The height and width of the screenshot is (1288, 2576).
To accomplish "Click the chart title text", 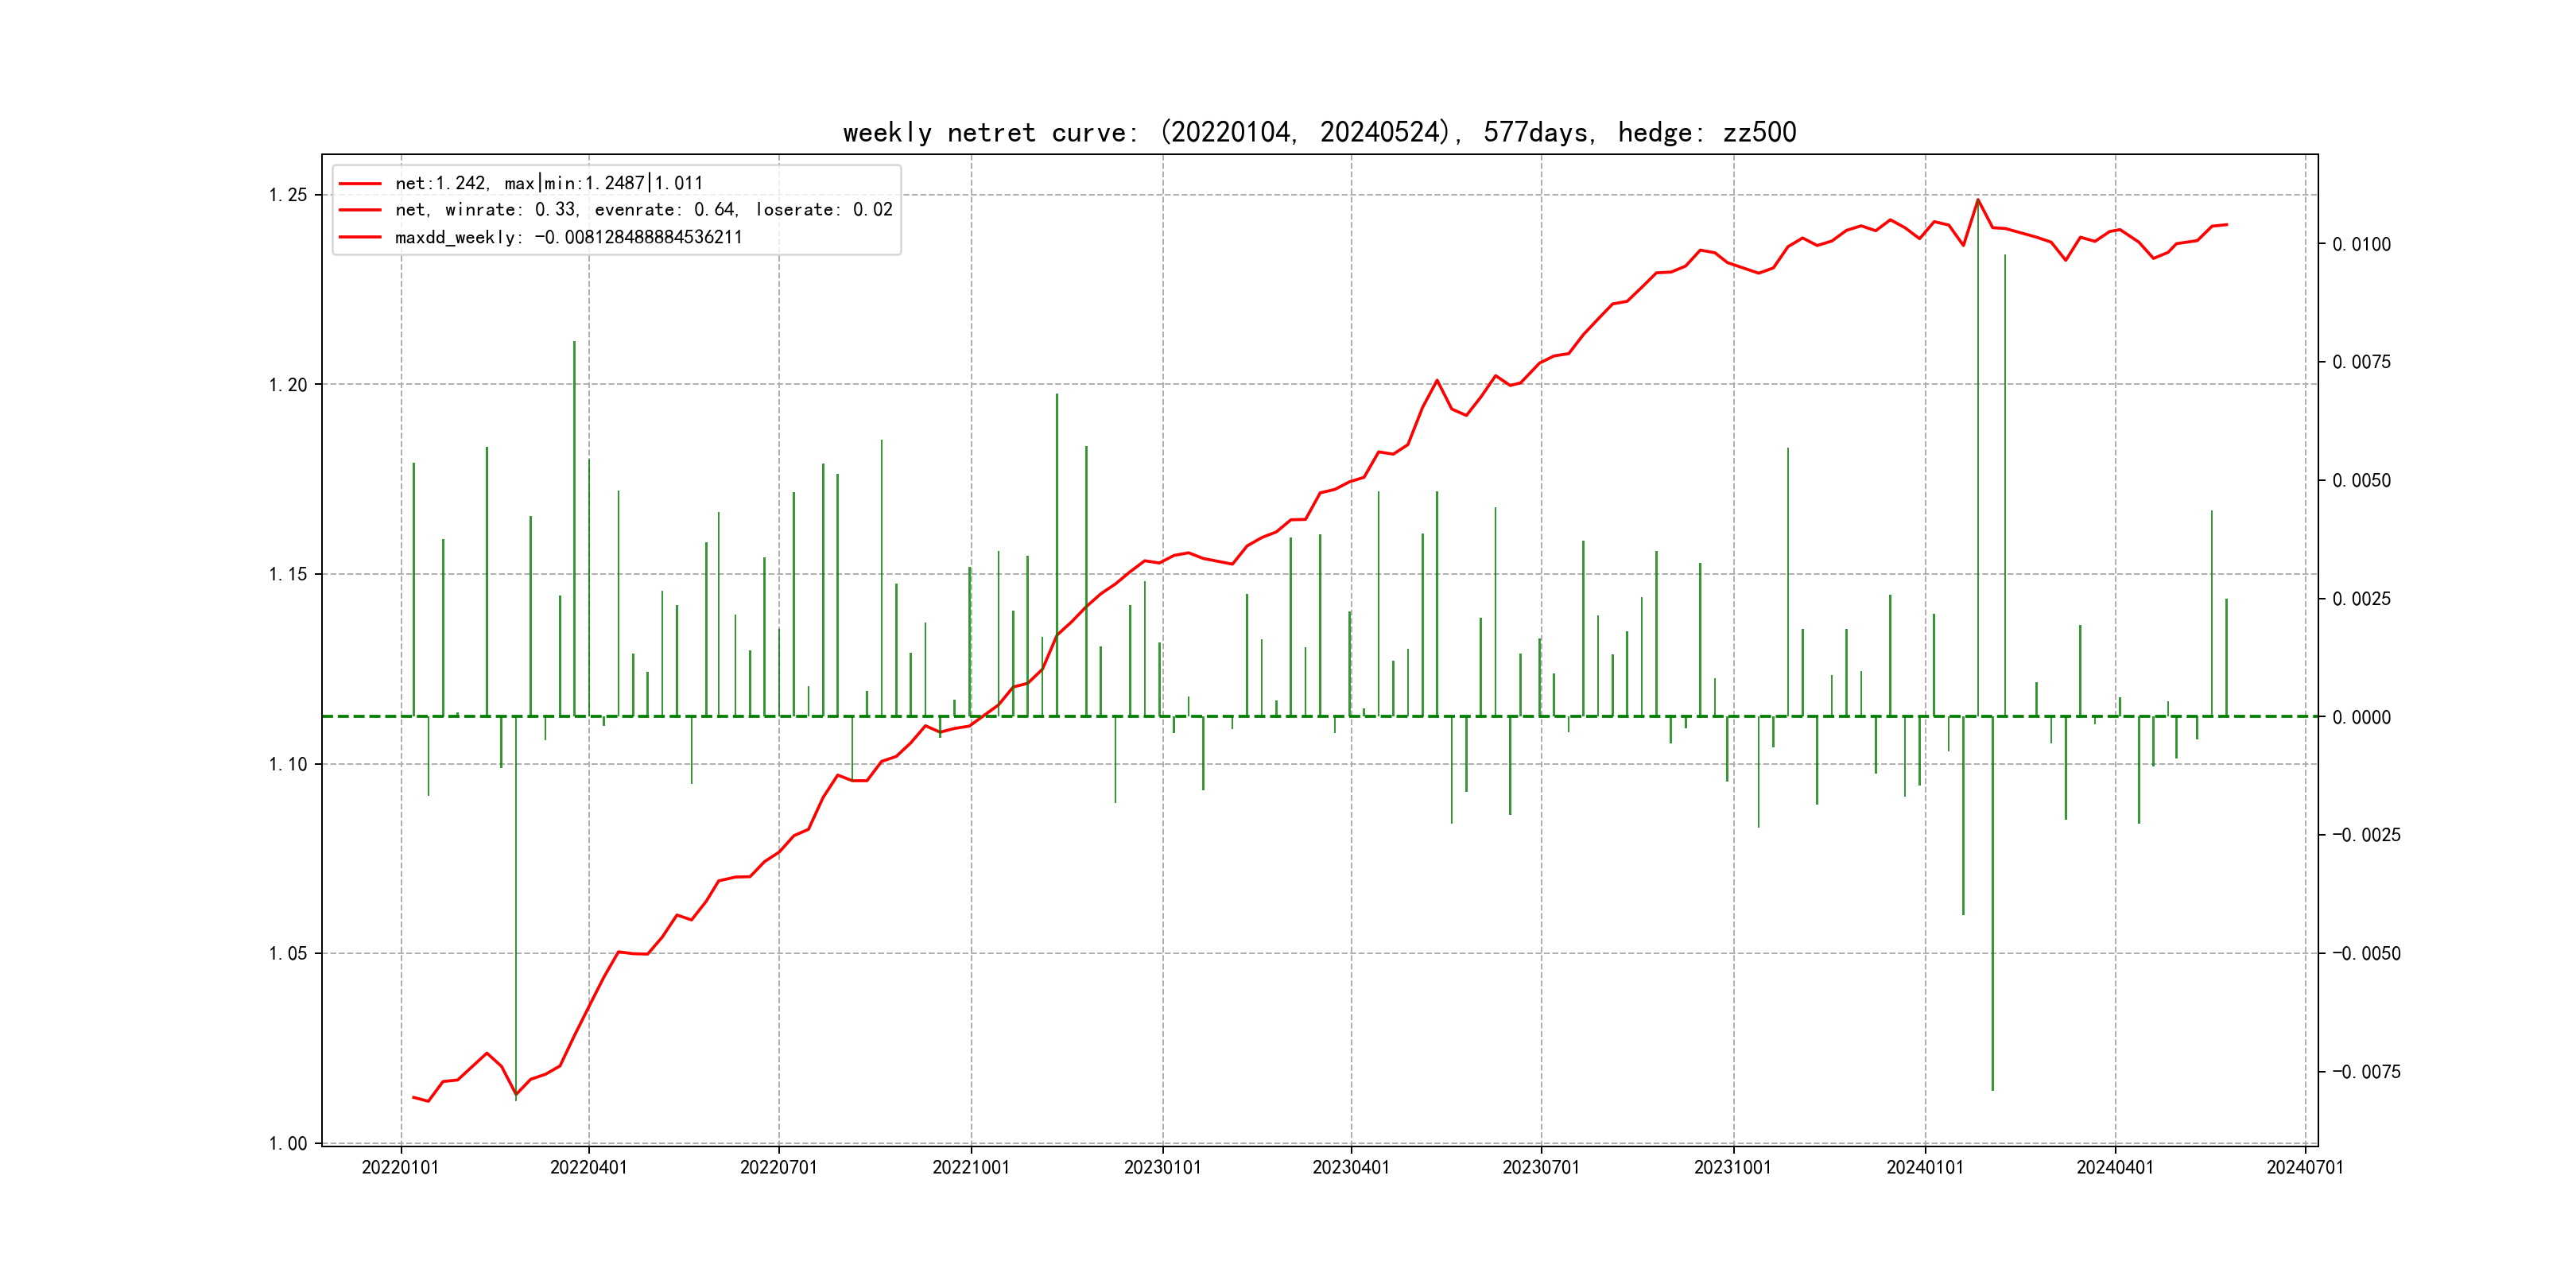I will [x=1319, y=132].
